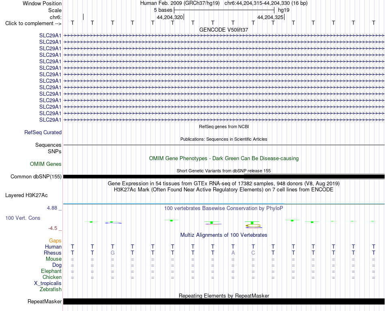Image resolution: width=385 pixels, height=311 pixels.
Task: Click the topmost SLC29A1 transcript label
Action: [x=50, y=36]
